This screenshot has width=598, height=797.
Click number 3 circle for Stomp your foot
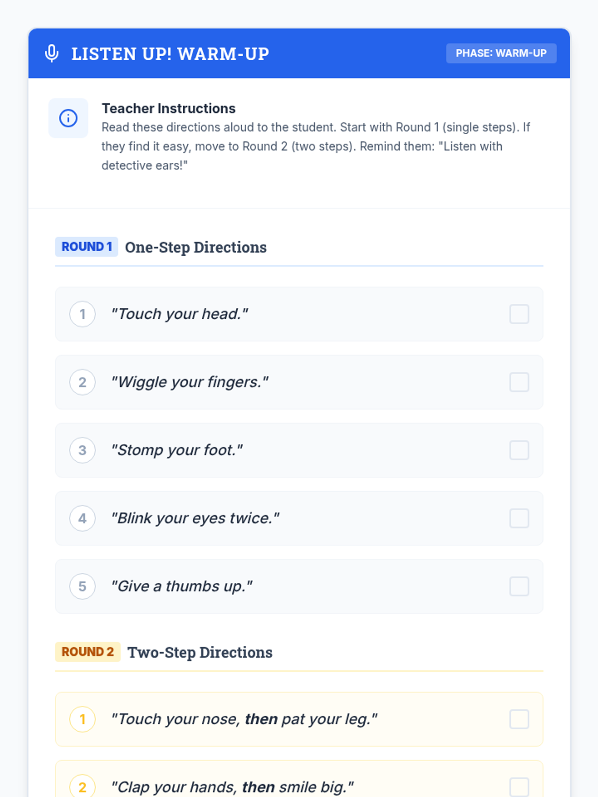(x=82, y=450)
